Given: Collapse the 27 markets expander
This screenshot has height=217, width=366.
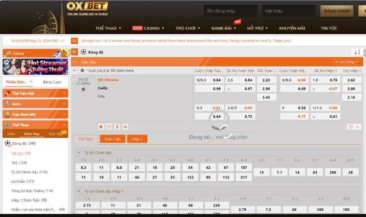Looking at the screenshot, I should [x=353, y=127].
